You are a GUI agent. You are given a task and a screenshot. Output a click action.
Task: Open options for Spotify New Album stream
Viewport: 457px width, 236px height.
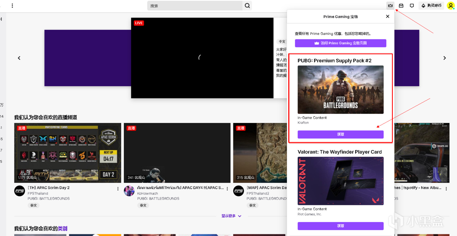pos(446,189)
